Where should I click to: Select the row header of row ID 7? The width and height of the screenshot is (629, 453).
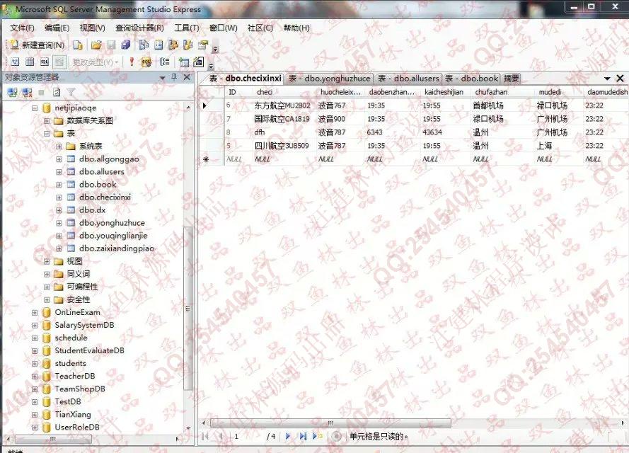(x=211, y=119)
